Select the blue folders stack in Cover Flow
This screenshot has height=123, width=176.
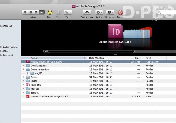pos(137,34)
